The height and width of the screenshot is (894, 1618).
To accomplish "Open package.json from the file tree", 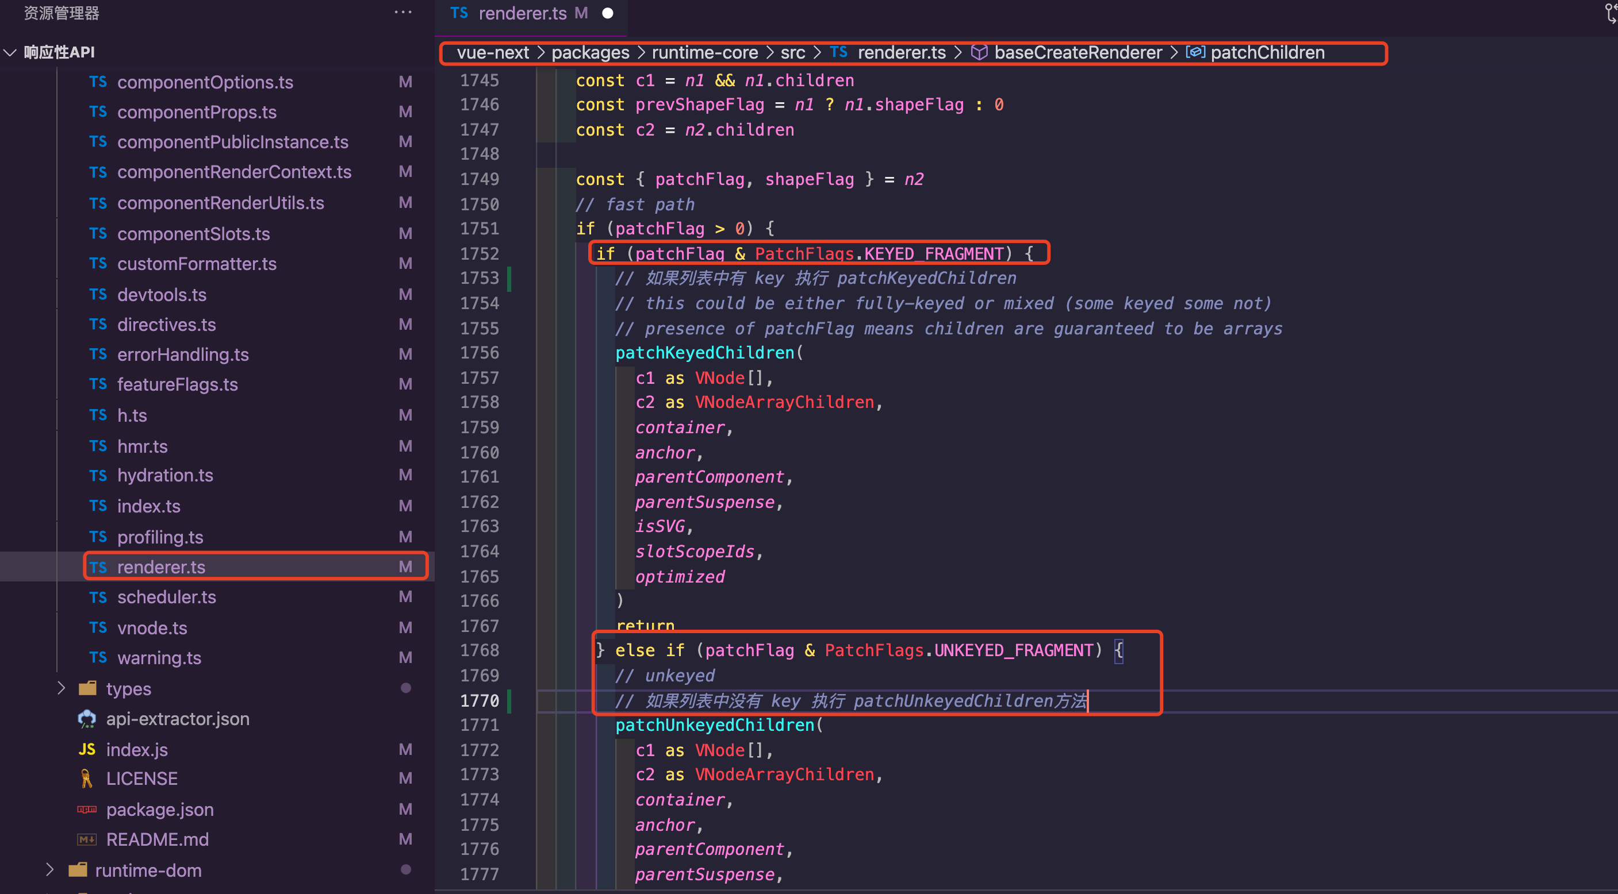I will tap(159, 809).
